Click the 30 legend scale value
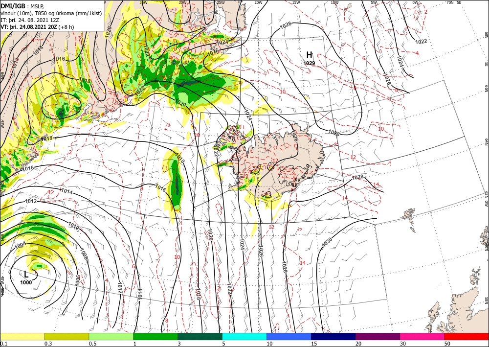Viewport: 489px width, 347px height. coord(402,344)
